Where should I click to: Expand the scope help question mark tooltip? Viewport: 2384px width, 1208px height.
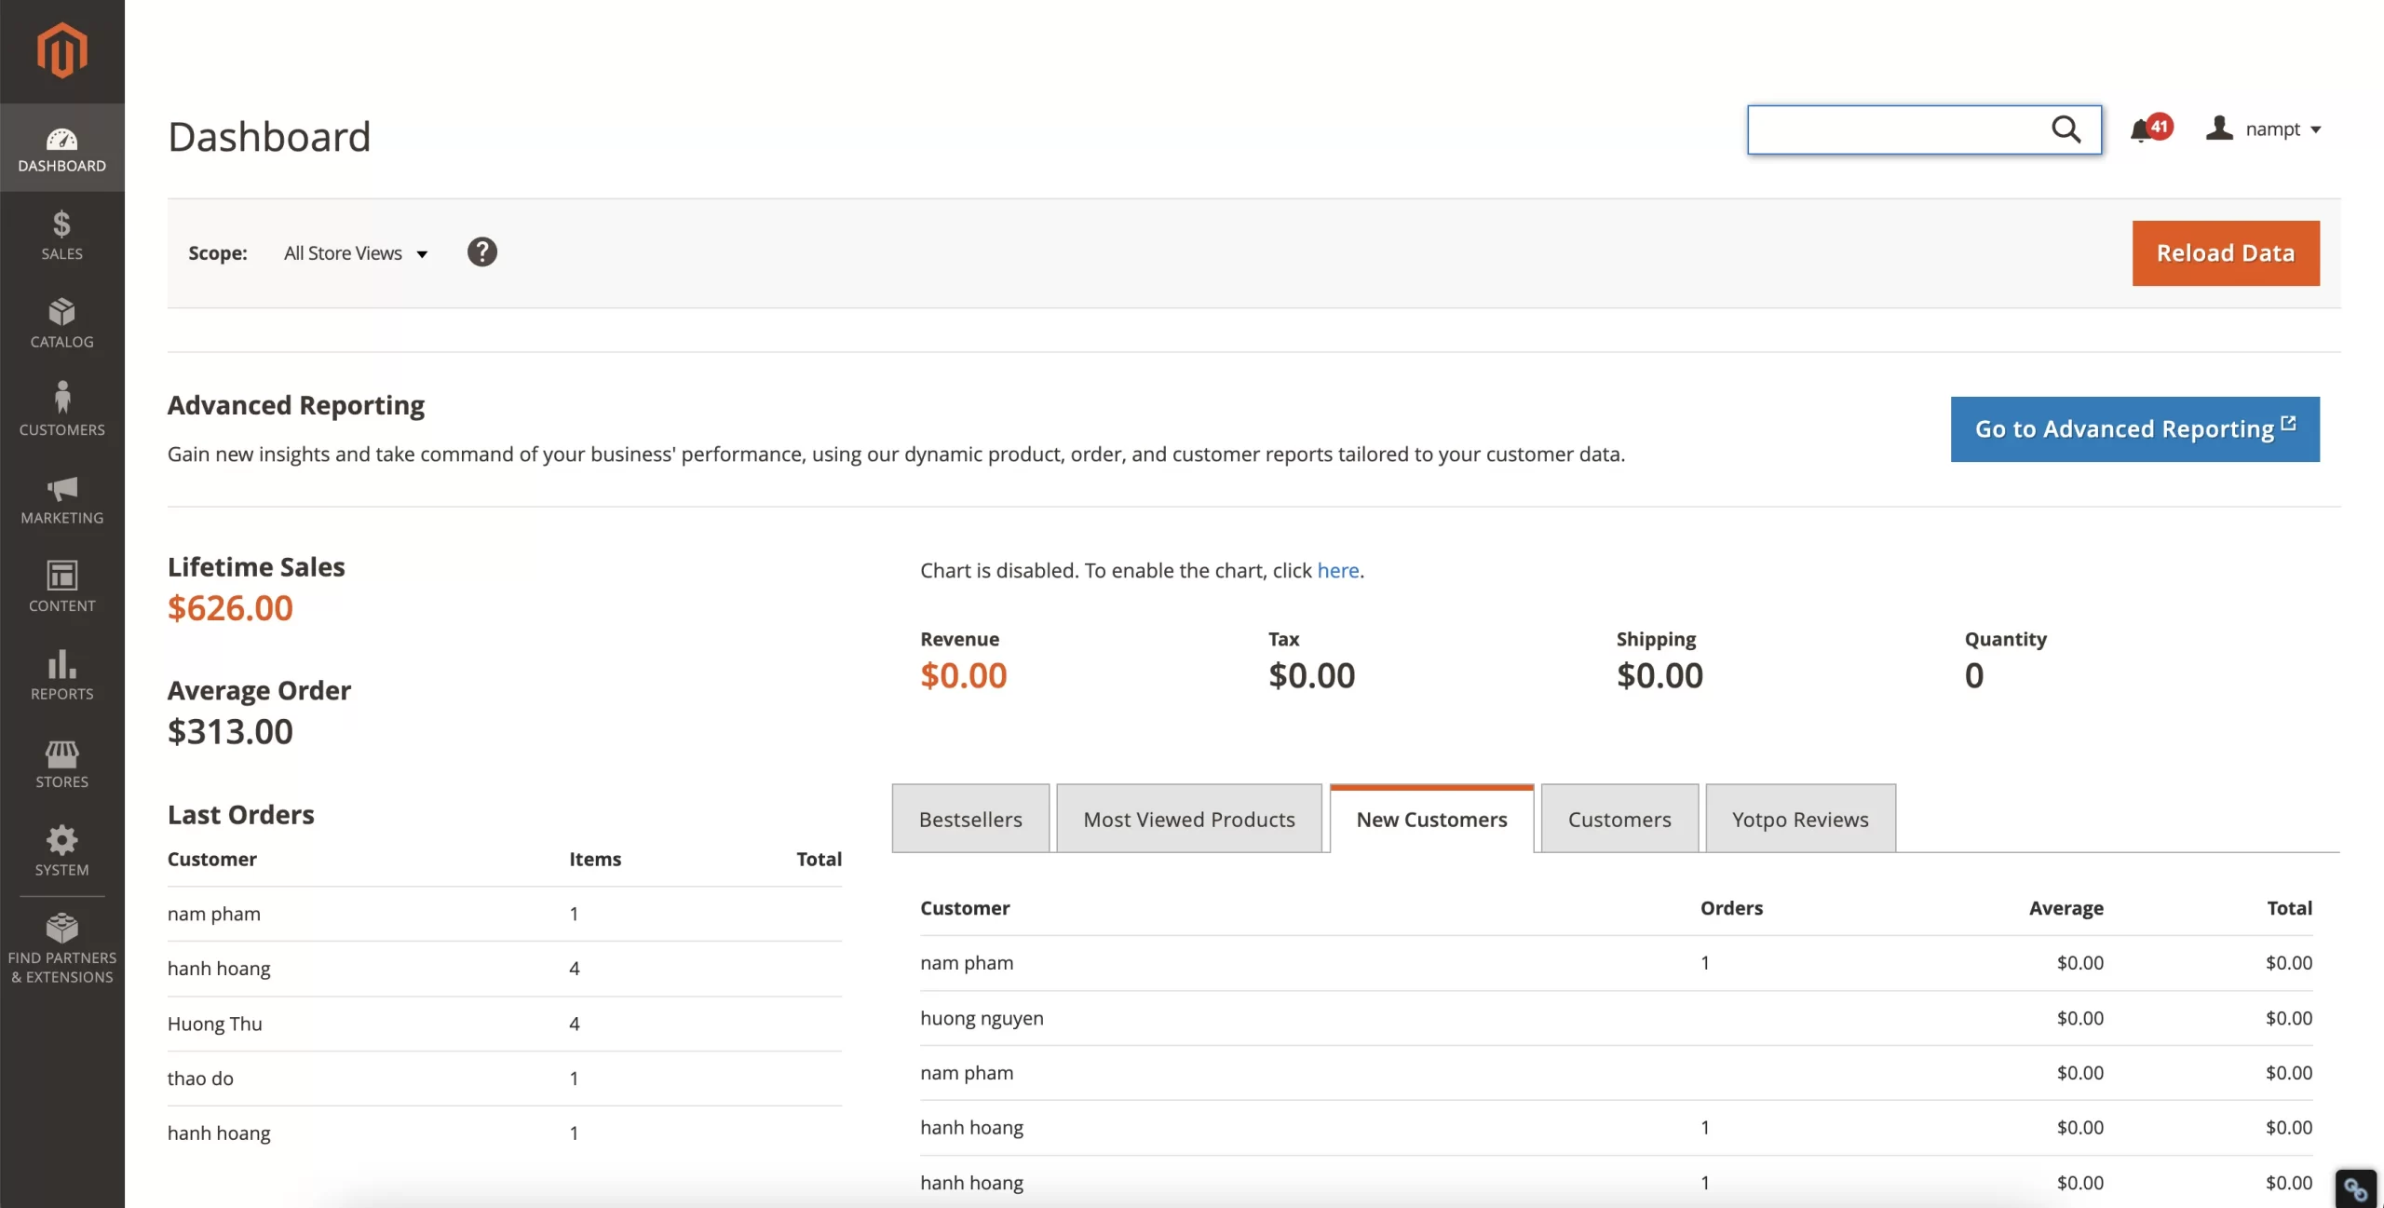(x=481, y=251)
